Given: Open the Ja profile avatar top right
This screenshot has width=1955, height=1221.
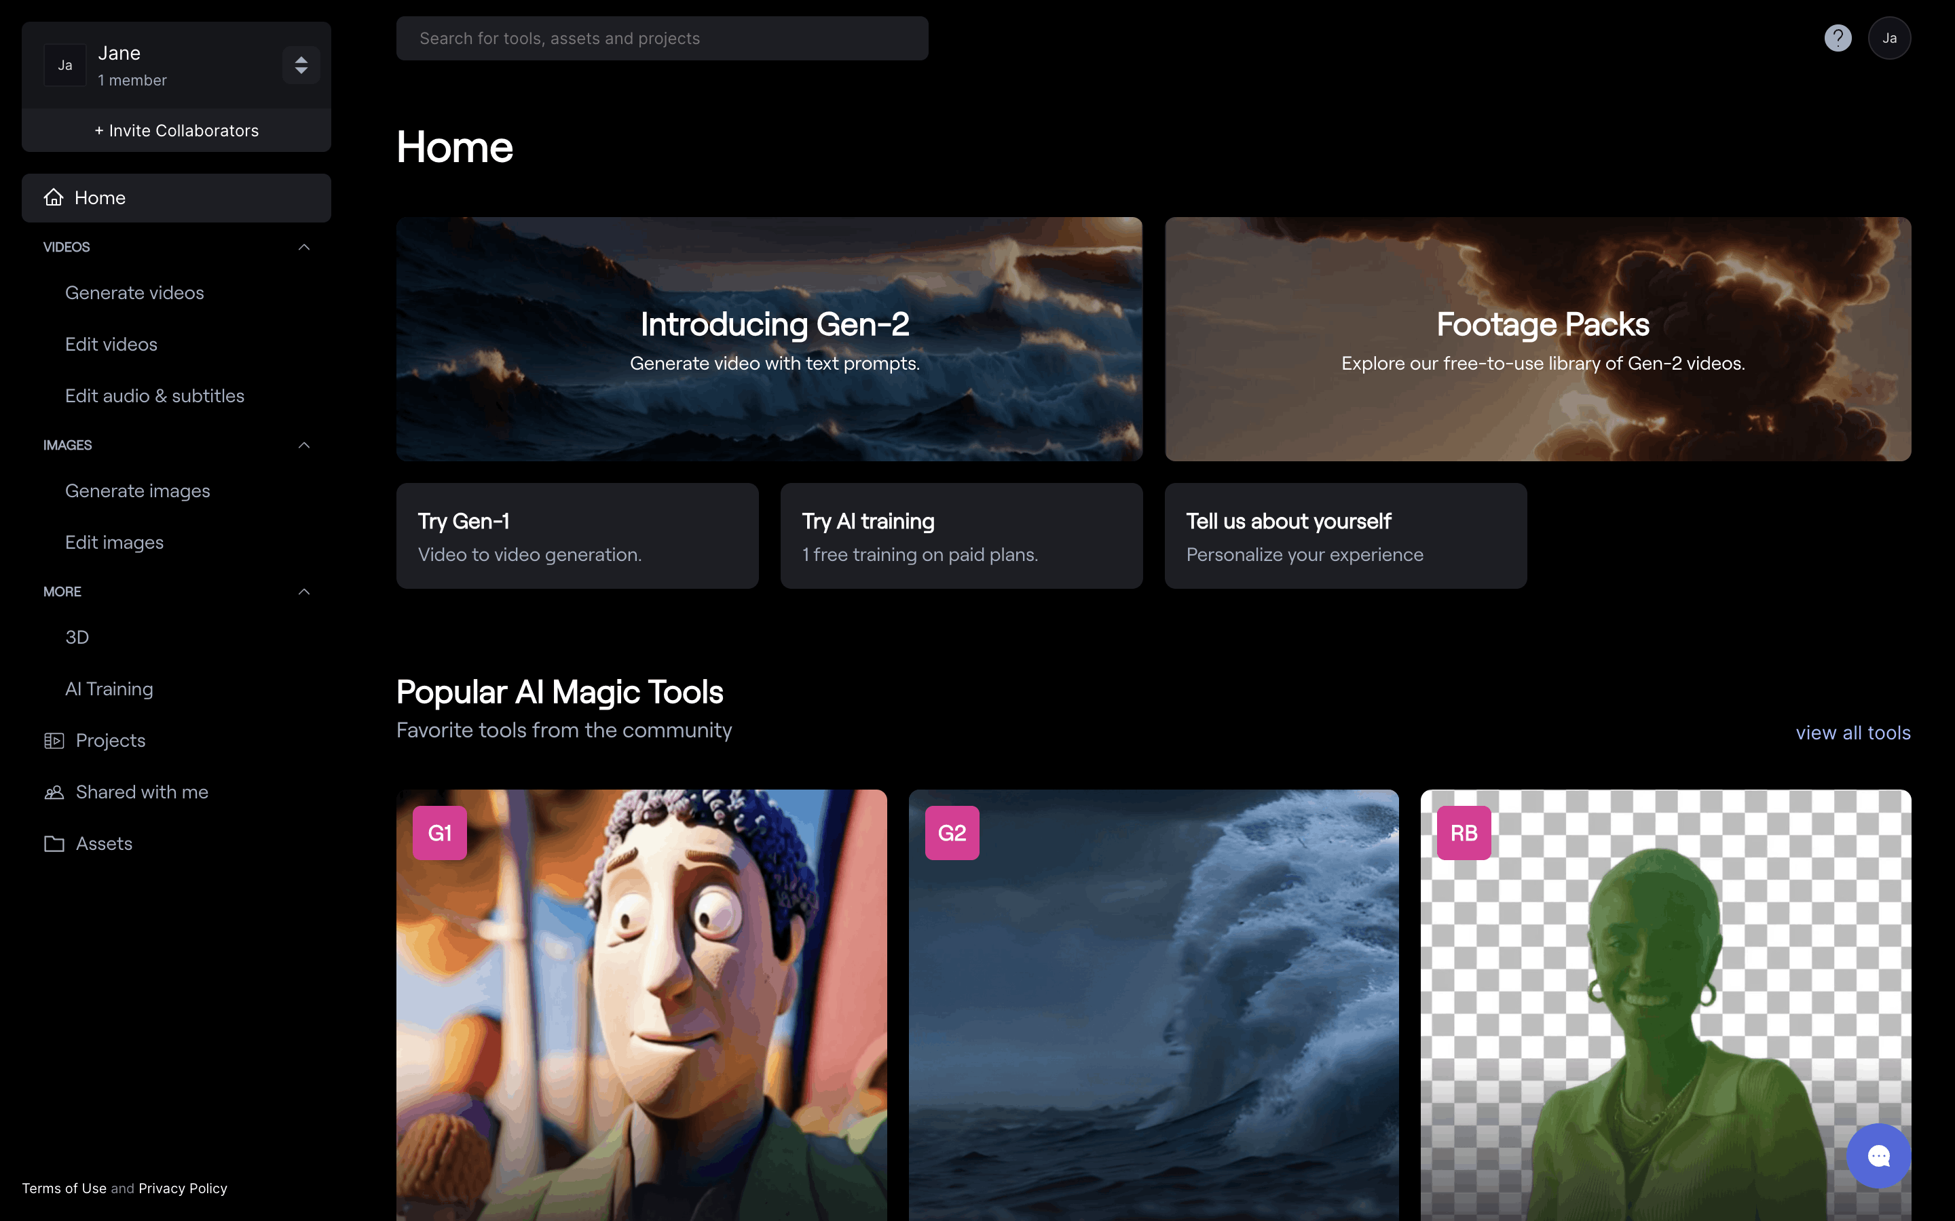Looking at the screenshot, I should click(x=1888, y=38).
